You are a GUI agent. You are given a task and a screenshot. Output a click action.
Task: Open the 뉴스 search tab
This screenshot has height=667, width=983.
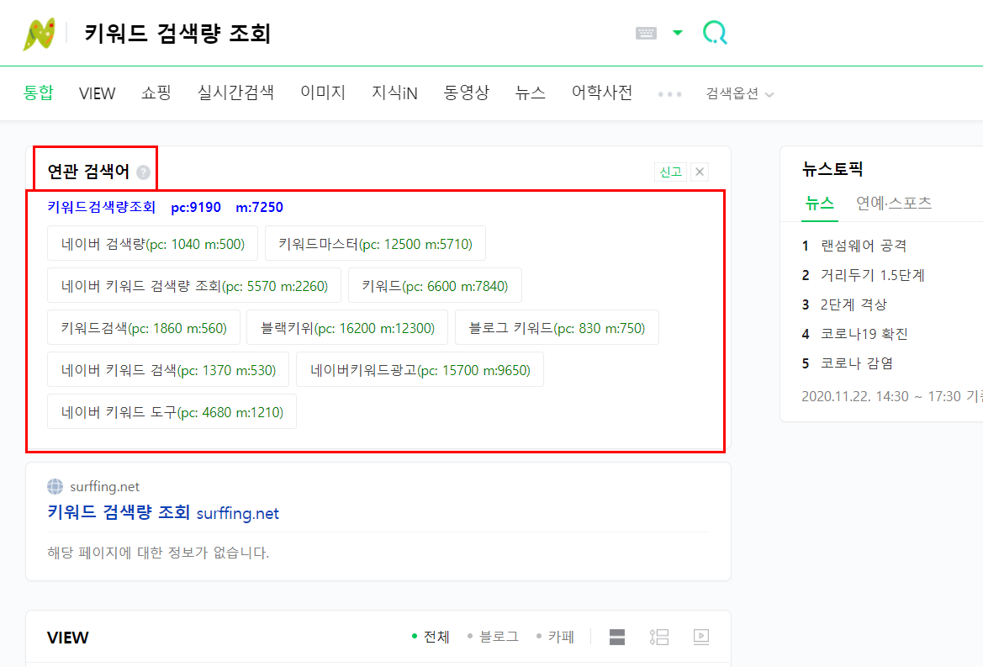click(x=530, y=93)
